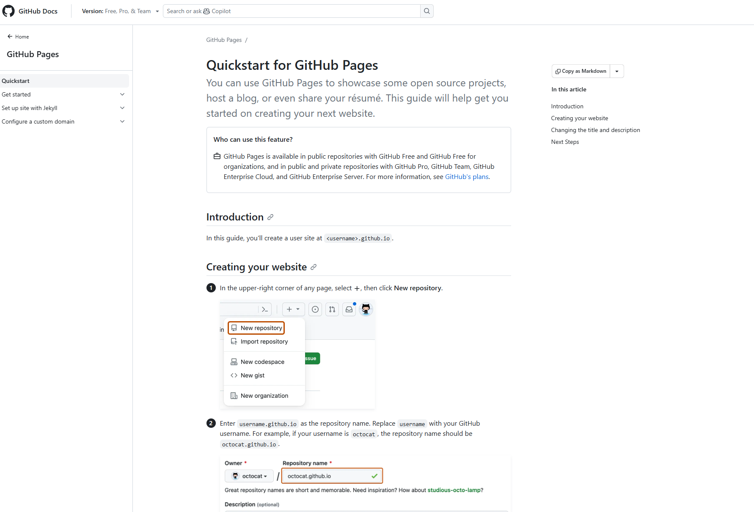Viewport: 754px width, 512px height.
Task: Select Quickstart in the sidebar
Action: [x=16, y=81]
